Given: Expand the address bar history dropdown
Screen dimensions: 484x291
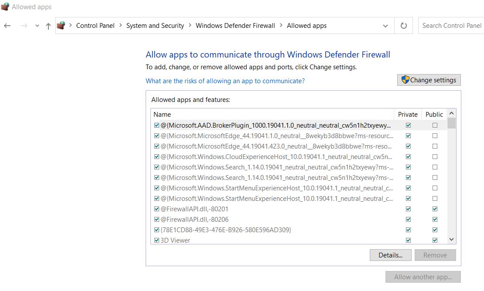Looking at the screenshot, I should [x=385, y=26].
